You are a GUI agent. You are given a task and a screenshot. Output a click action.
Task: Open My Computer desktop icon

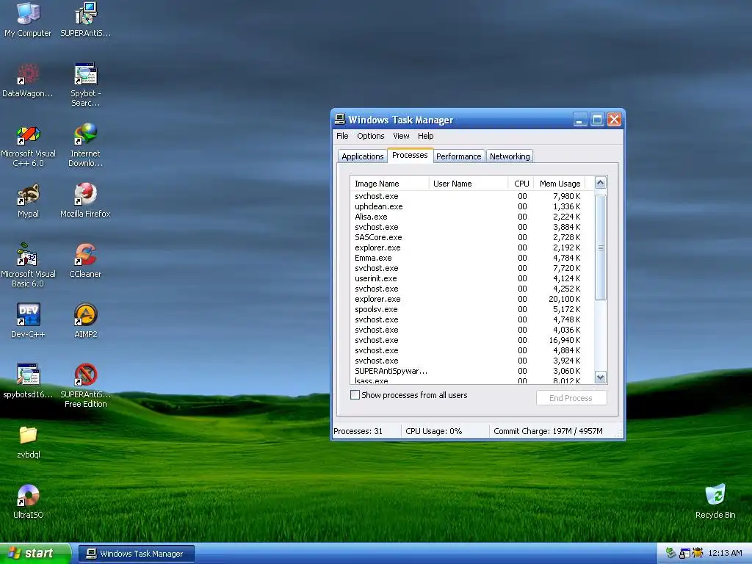[x=28, y=19]
